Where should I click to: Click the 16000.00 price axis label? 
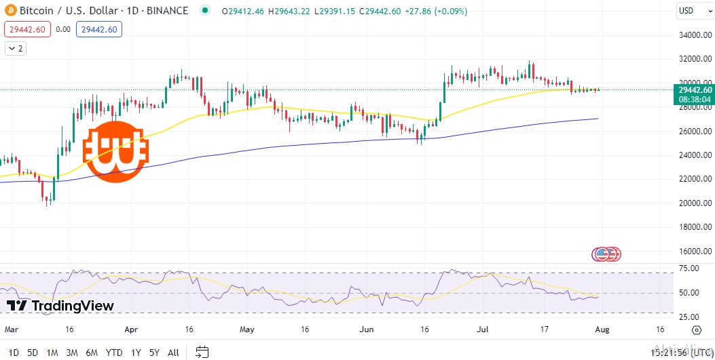pos(695,252)
